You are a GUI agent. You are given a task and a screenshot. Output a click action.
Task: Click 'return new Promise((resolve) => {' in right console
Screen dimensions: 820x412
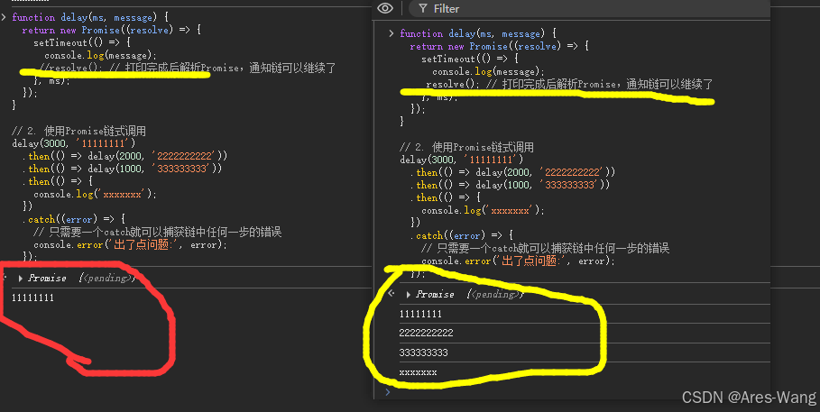[x=500, y=46]
